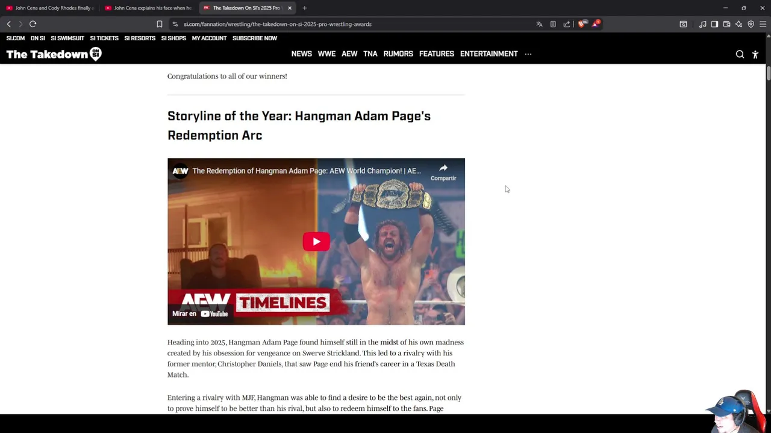Toggle the browser sidebar panel icon
Image resolution: width=771 pixels, height=433 pixels.
[714, 24]
